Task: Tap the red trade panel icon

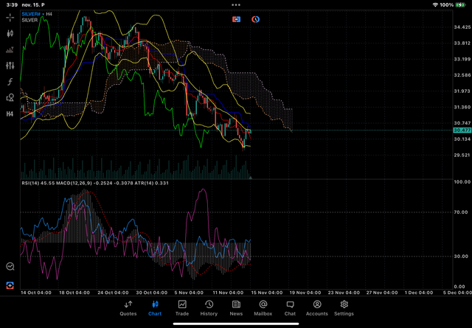Action: (x=236, y=19)
